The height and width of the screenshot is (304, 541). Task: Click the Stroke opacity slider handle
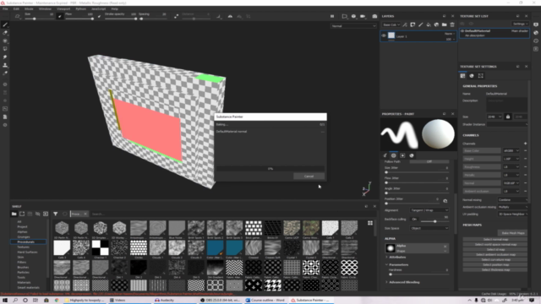click(x=135, y=19)
